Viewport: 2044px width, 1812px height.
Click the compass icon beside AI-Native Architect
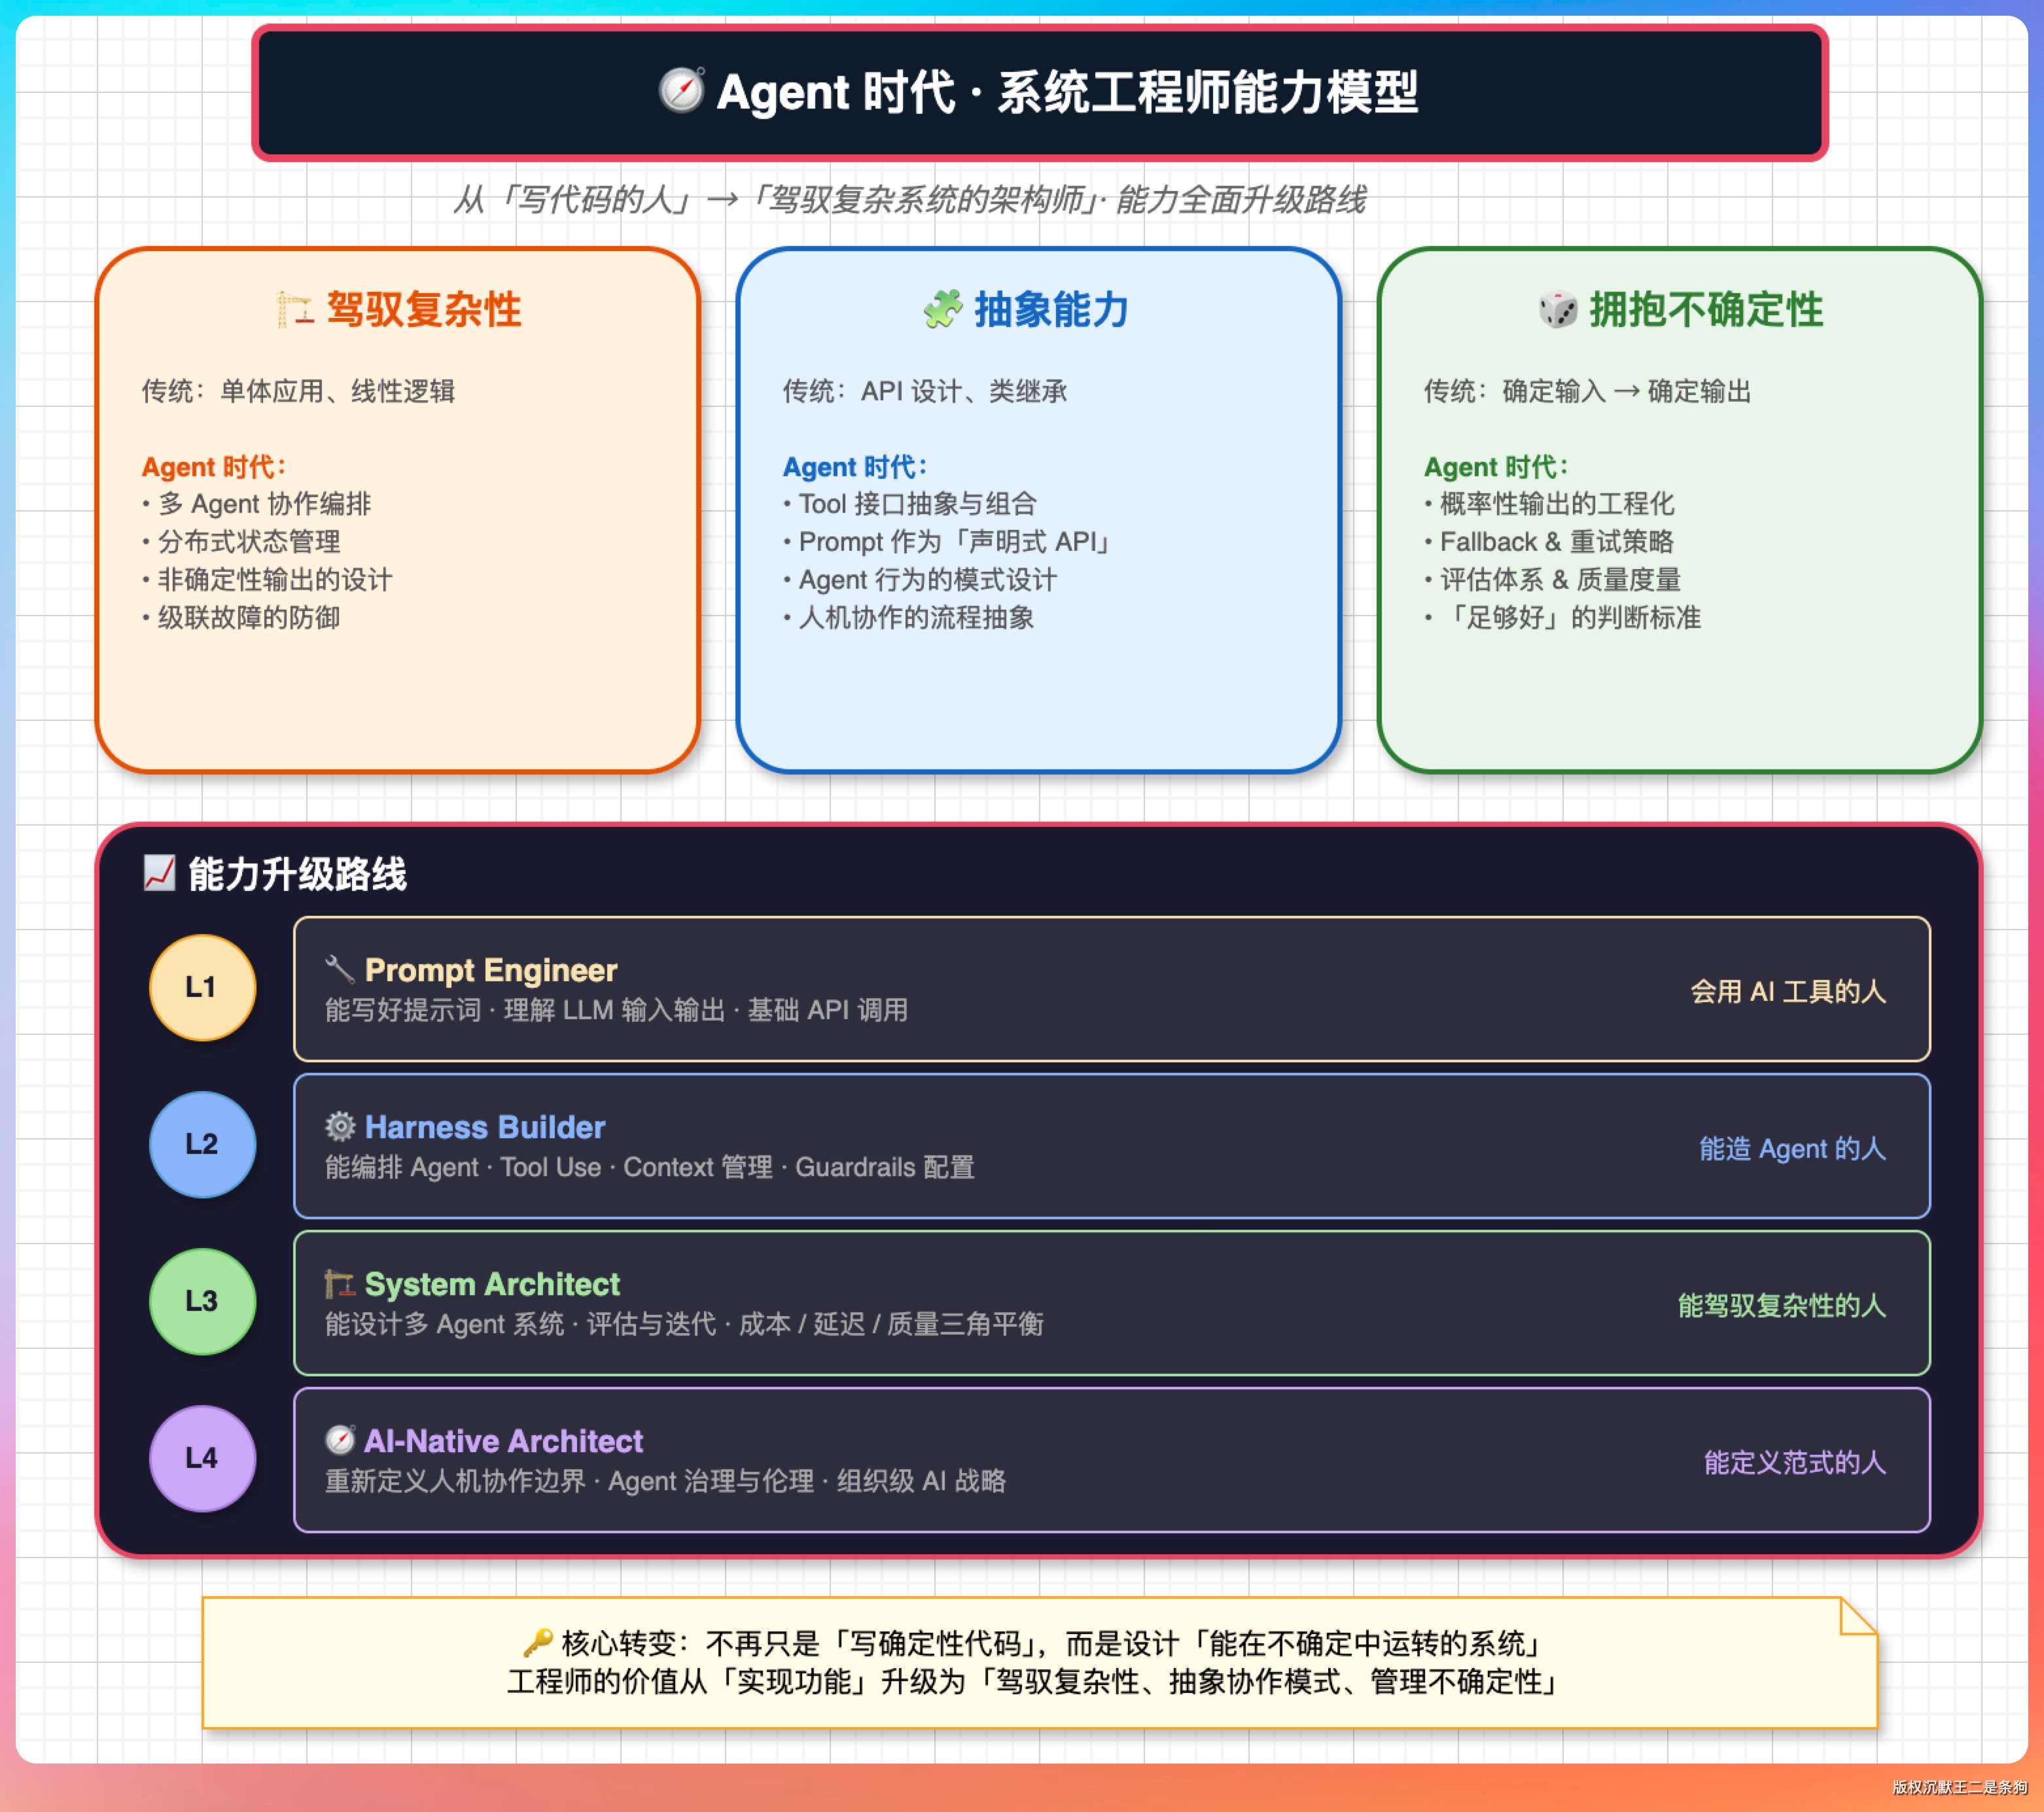[340, 1440]
